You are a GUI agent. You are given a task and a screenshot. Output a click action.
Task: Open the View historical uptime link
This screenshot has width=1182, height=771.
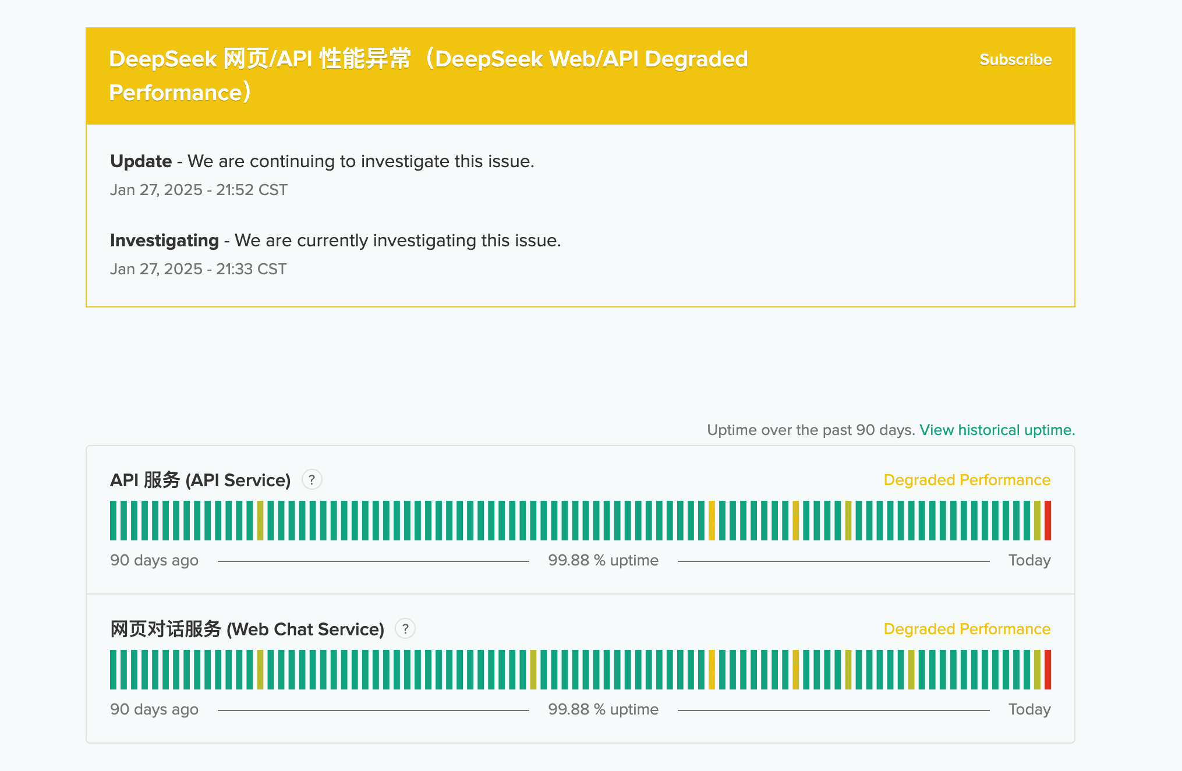(997, 430)
